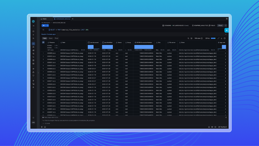Open the Results (1 minute ago) tab
The width and height of the screenshot is (259, 146).
pyautogui.click(x=49, y=34)
